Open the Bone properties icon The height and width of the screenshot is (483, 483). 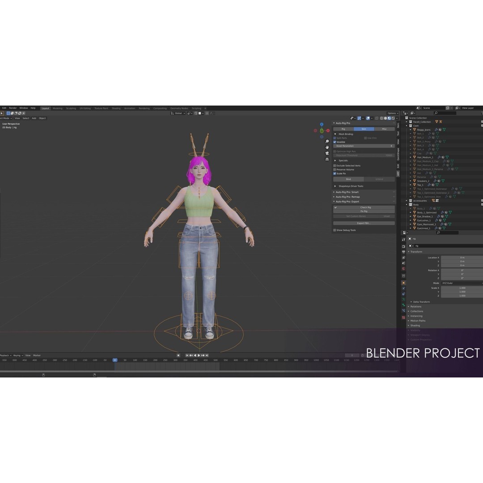[x=403, y=305]
